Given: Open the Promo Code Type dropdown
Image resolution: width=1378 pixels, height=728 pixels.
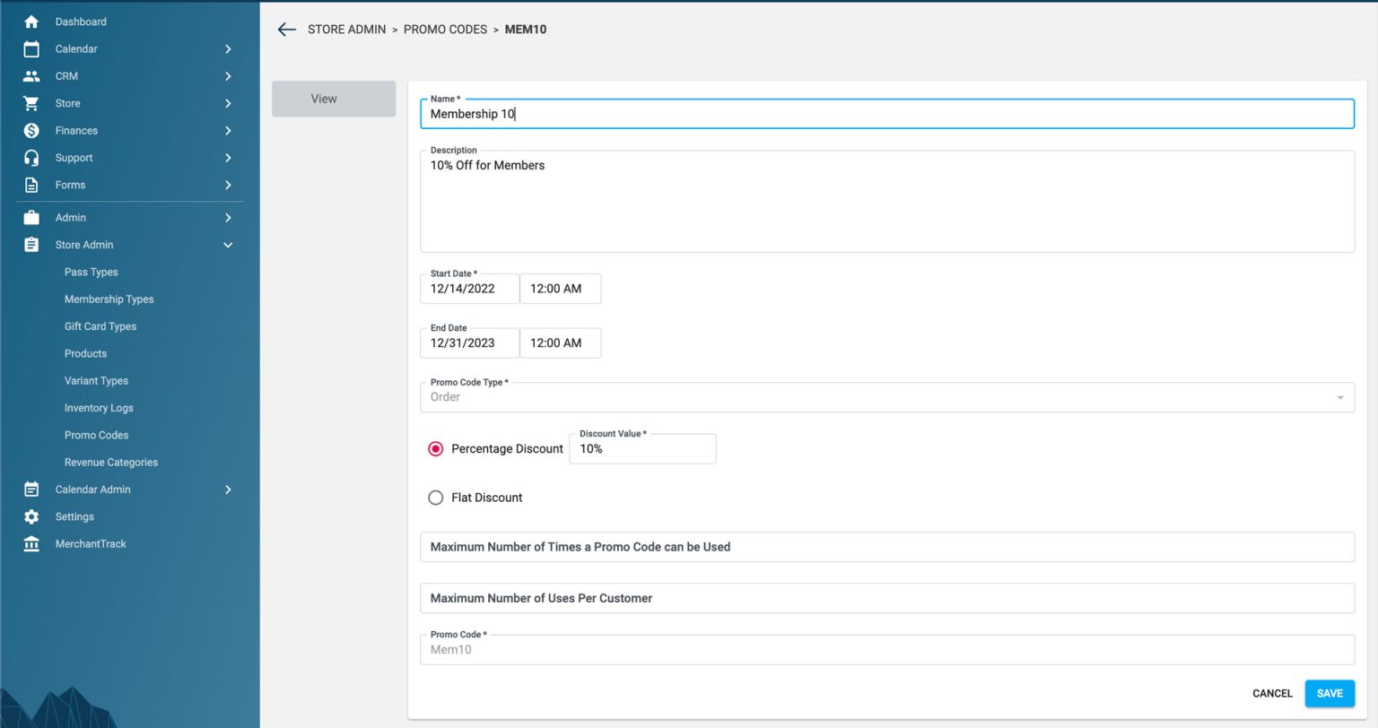Looking at the screenshot, I should click(886, 397).
